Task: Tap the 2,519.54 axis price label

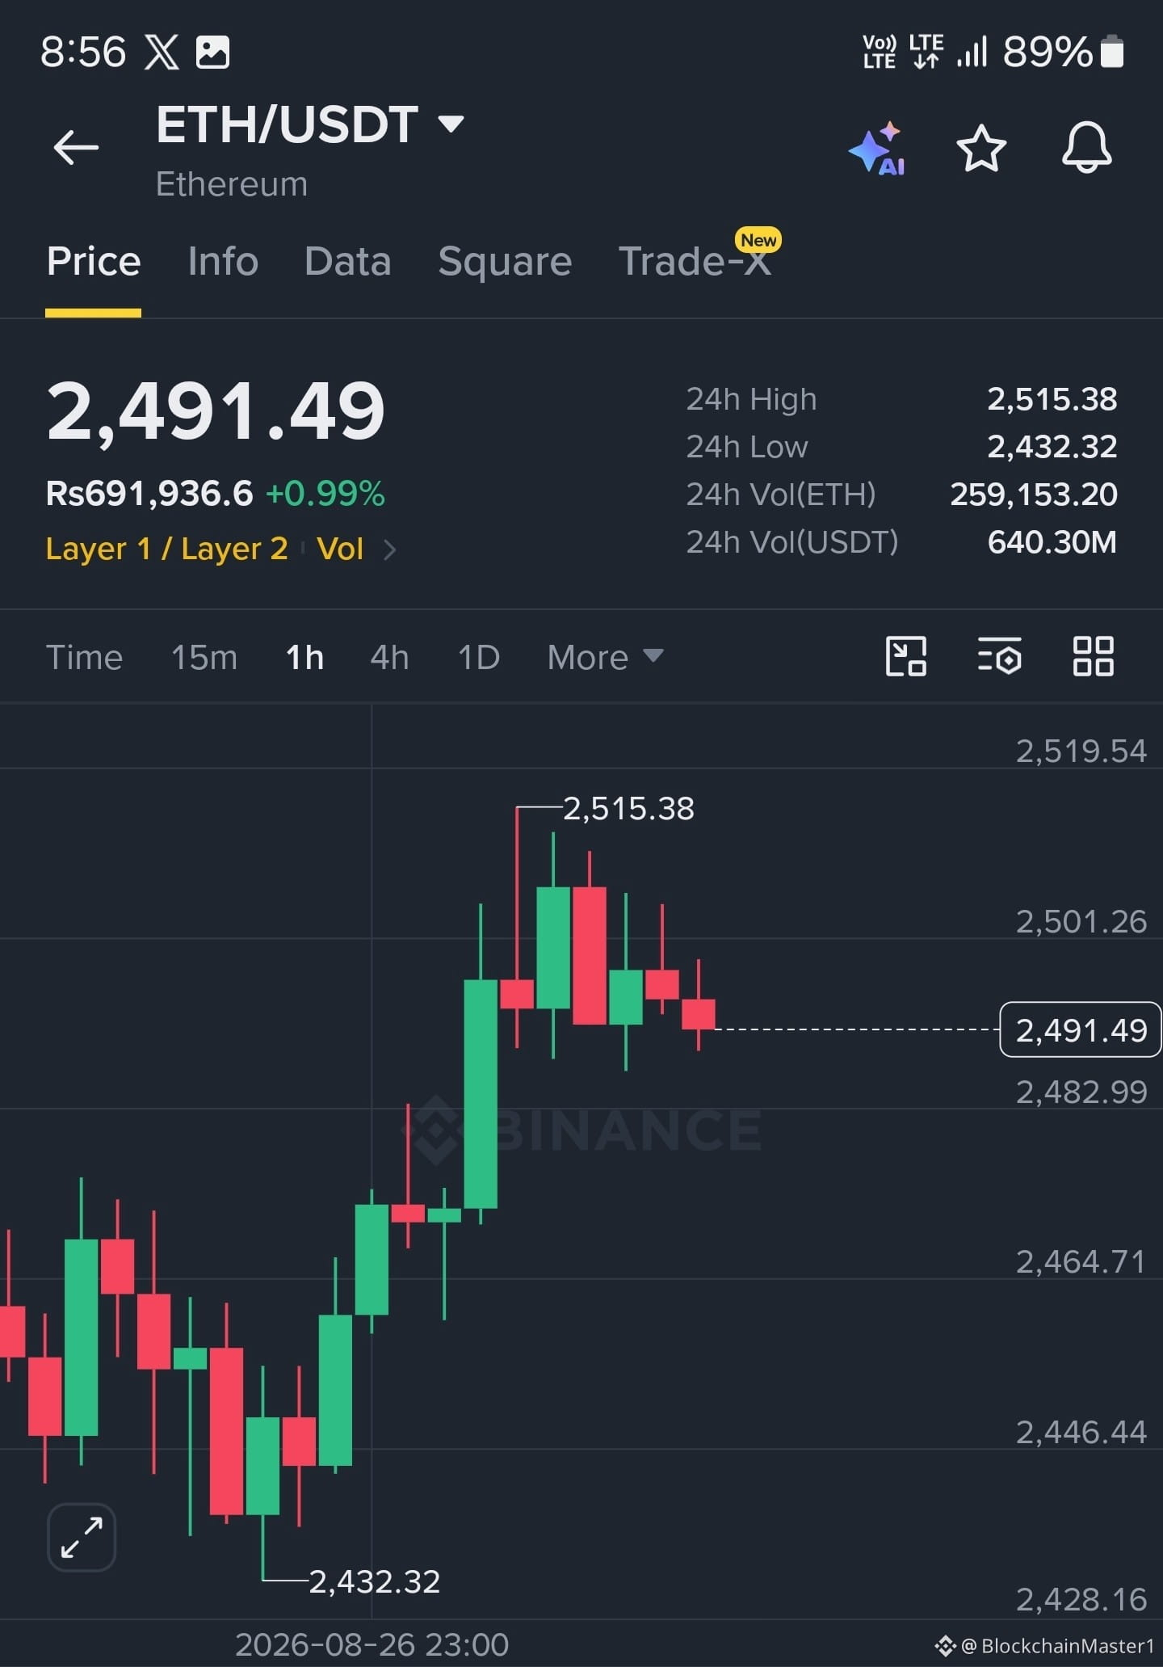Action: 1081,751
